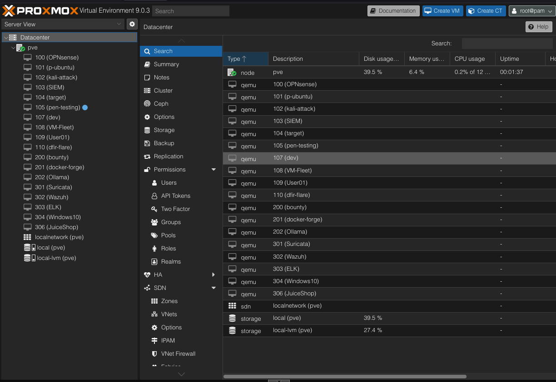Sort by the CPU usage column header
The image size is (556, 382).
(x=472, y=59)
